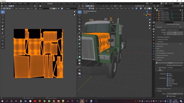This screenshot has height=103, width=184.
Task: Select the Cursor tool in 3D viewport toolbar
Action: tap(80, 15)
